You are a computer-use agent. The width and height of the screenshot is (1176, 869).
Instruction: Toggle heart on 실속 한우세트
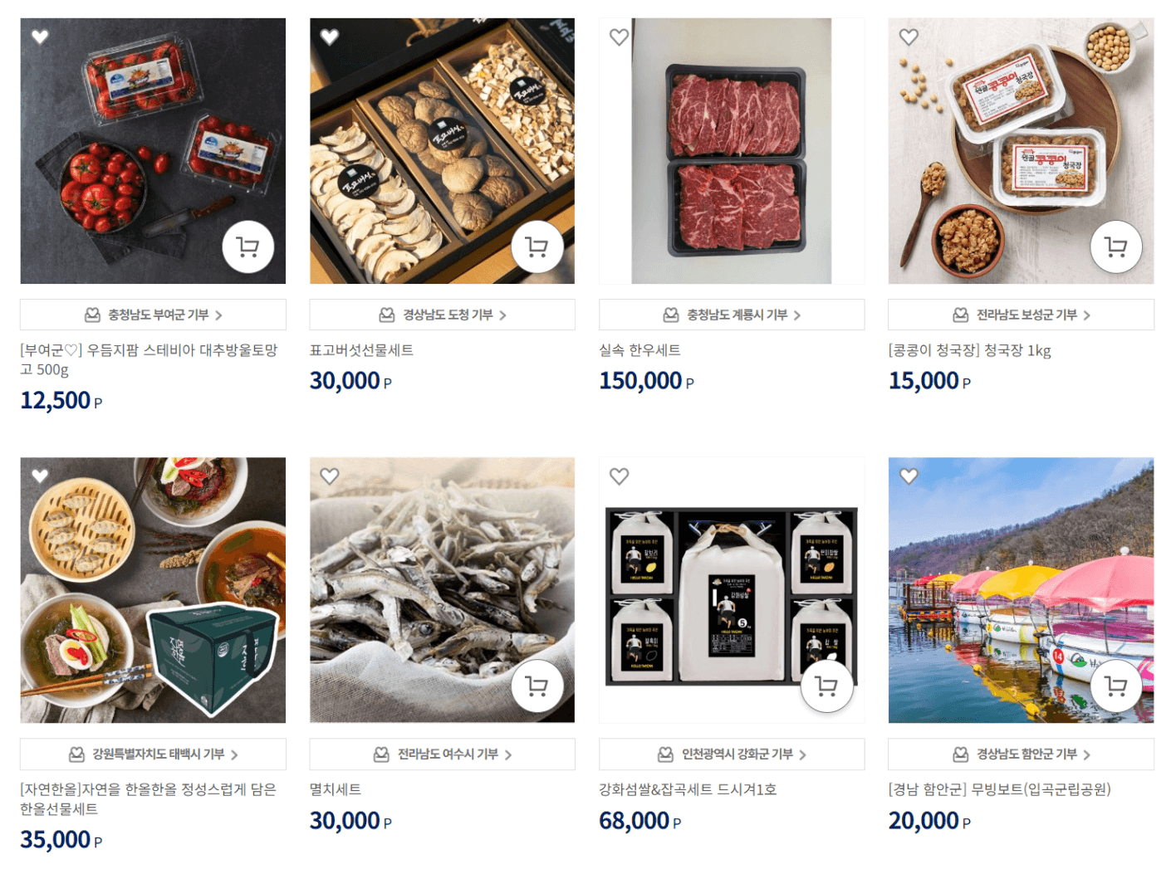619,37
